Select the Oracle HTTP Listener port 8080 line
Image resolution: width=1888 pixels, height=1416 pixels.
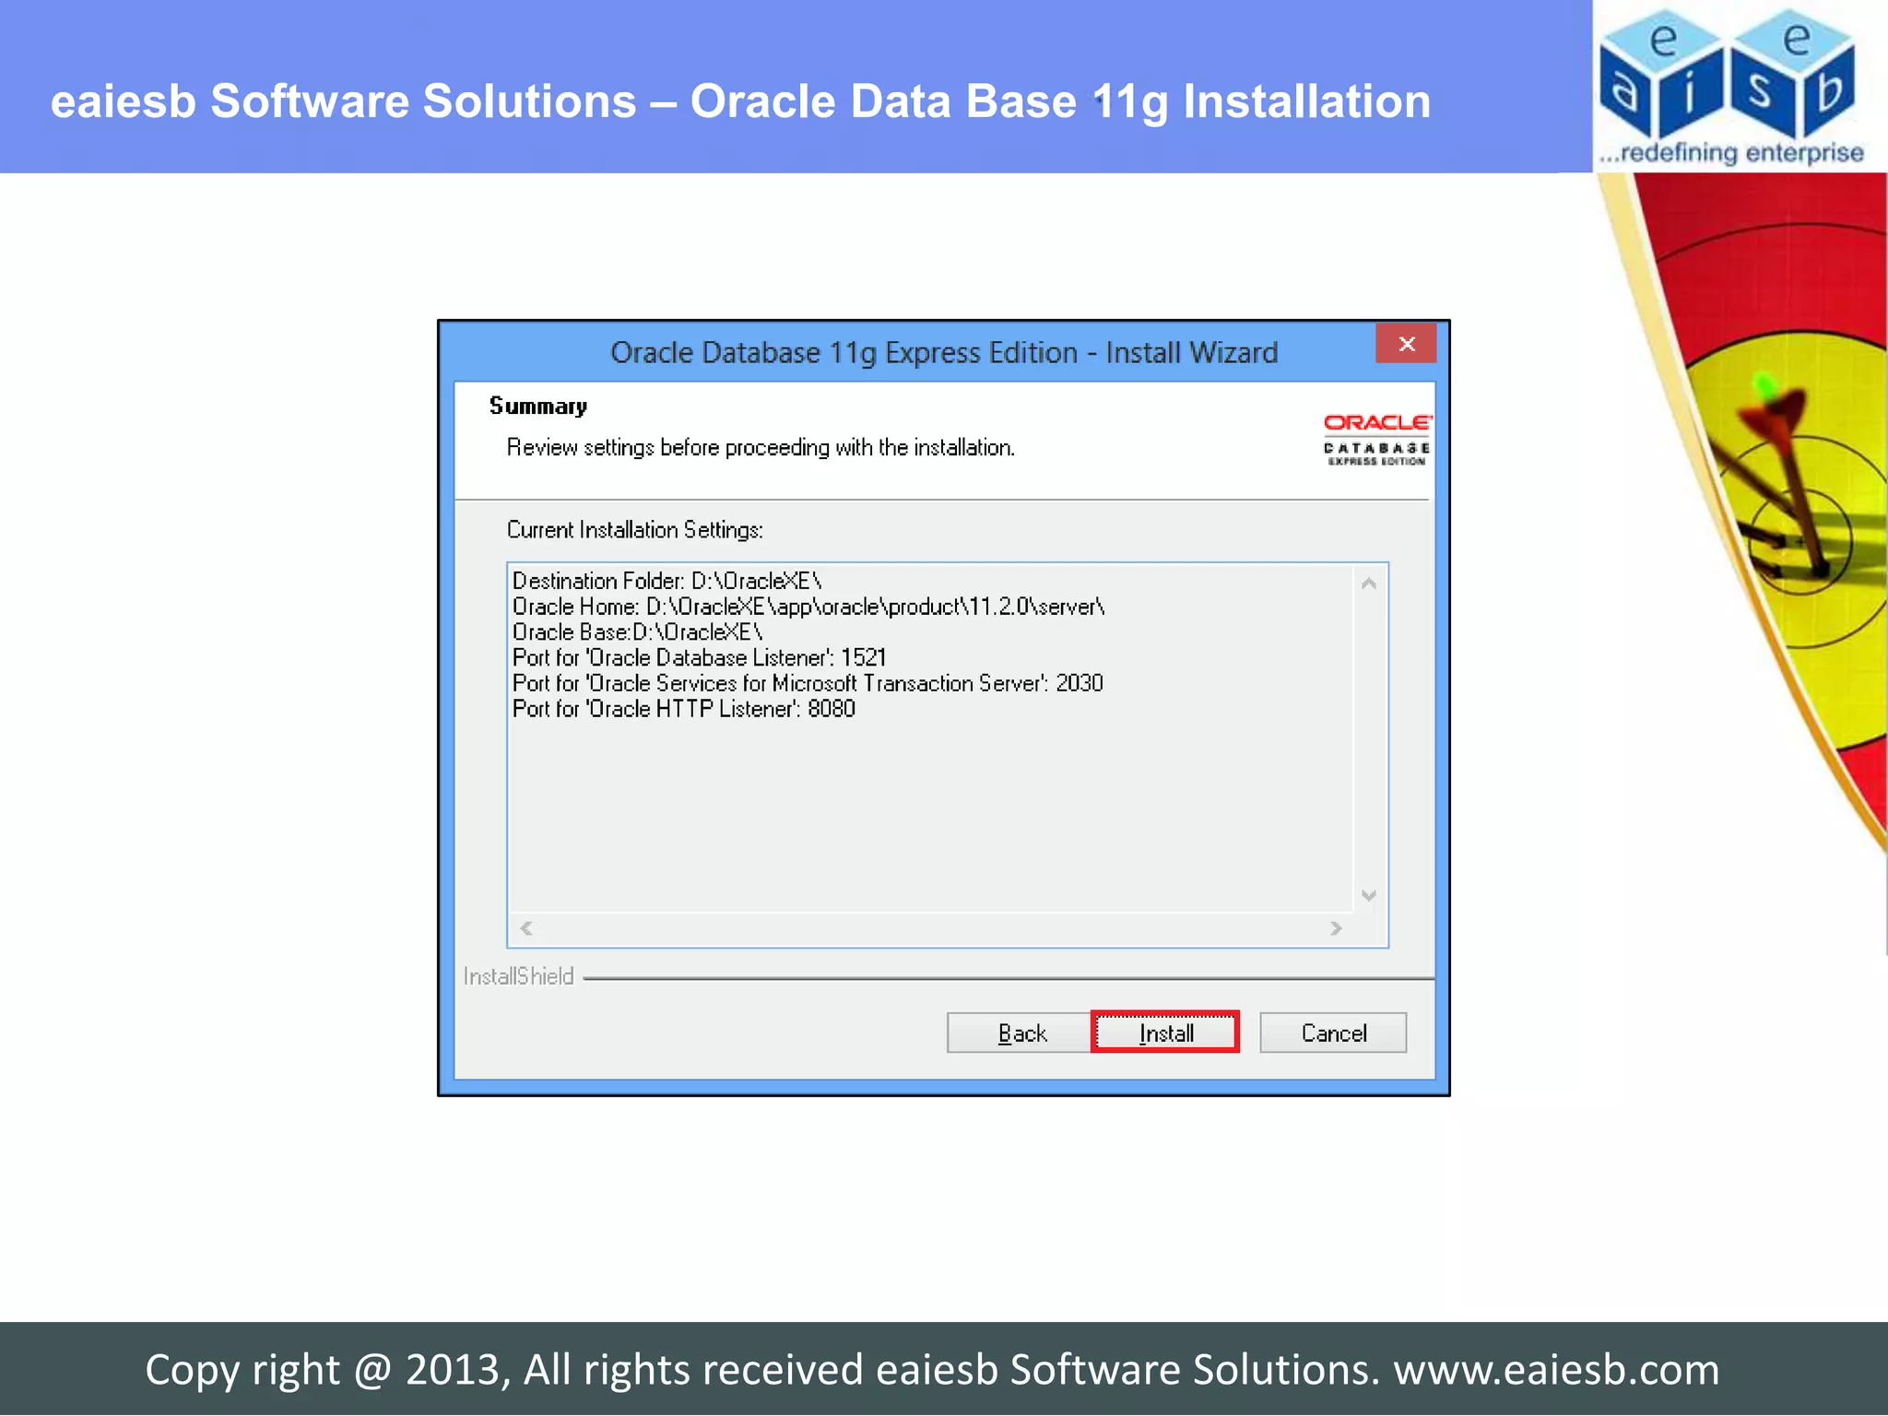[684, 709]
